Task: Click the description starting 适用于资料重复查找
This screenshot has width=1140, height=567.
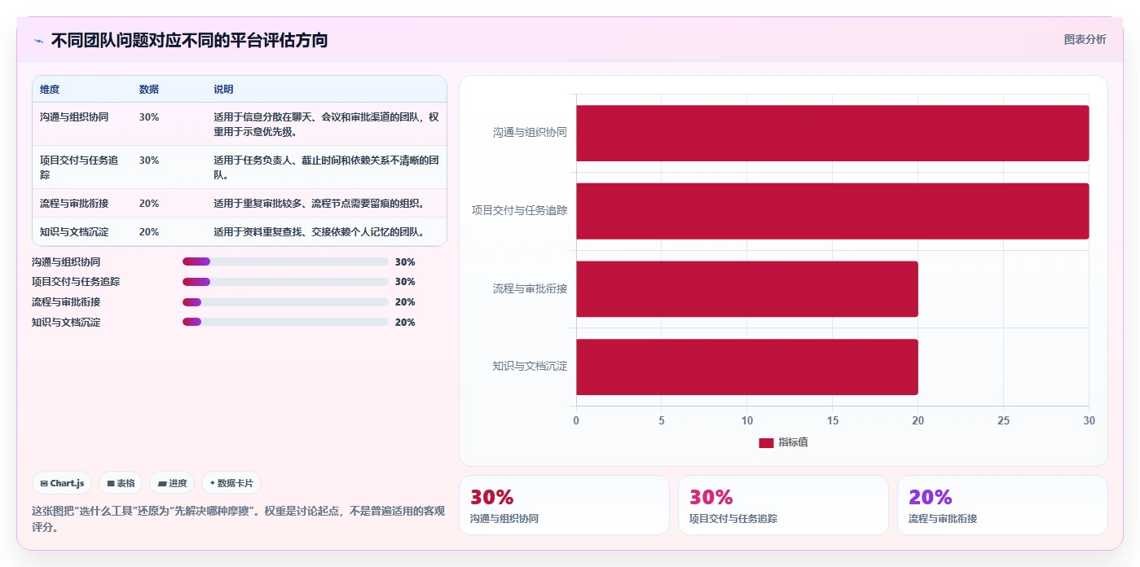Action: (319, 232)
